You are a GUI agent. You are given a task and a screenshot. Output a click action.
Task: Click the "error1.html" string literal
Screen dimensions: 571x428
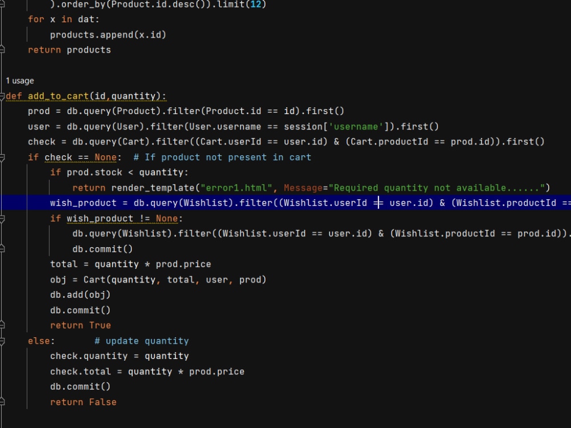point(236,188)
